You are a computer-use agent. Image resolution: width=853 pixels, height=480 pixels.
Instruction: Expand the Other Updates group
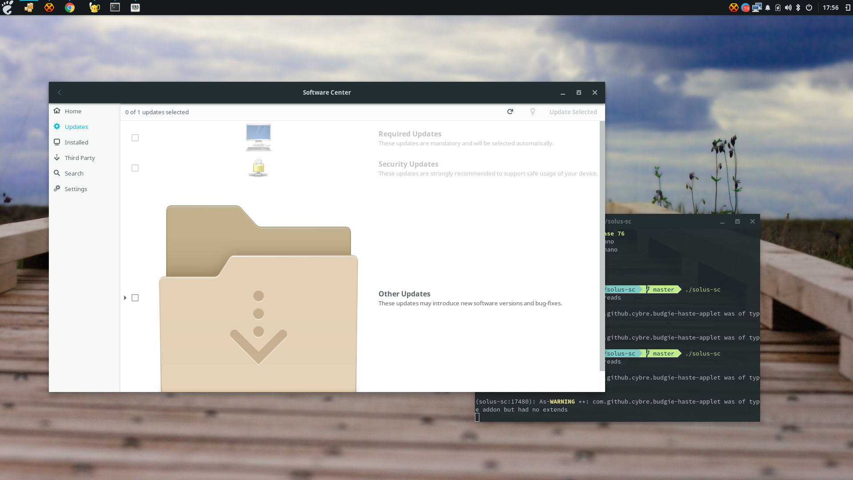[125, 298]
